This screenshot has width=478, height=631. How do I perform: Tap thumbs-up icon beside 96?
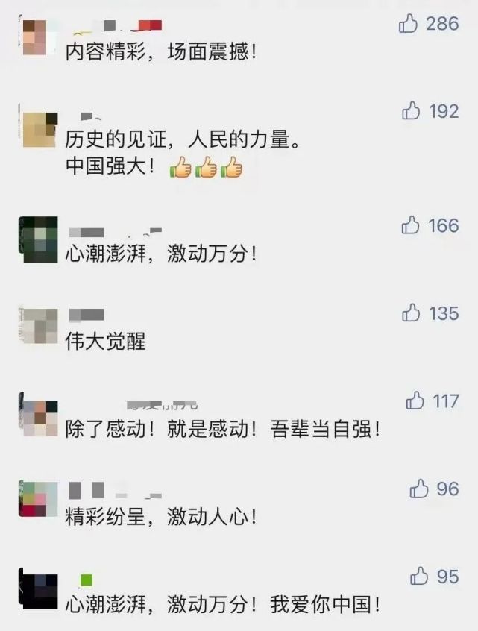click(x=419, y=489)
